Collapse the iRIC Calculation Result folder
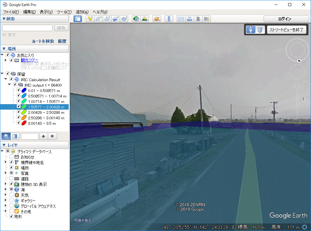Screen dimensions: 311x231 pyautogui.click(x=6, y=79)
